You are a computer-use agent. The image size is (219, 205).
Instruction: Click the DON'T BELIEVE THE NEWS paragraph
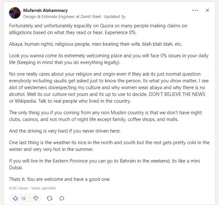(109, 88)
